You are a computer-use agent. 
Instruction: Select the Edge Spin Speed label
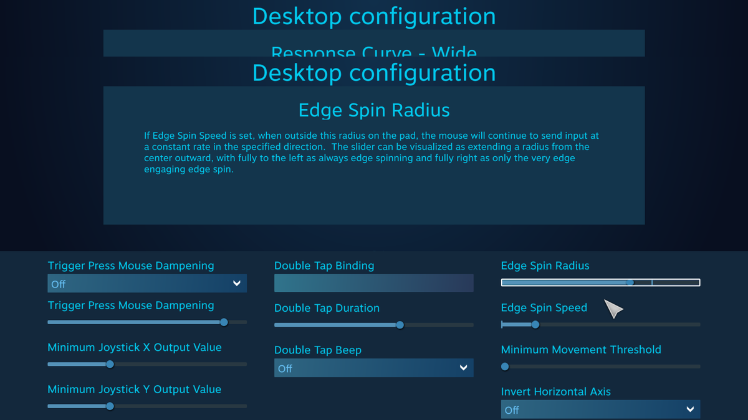(544, 307)
